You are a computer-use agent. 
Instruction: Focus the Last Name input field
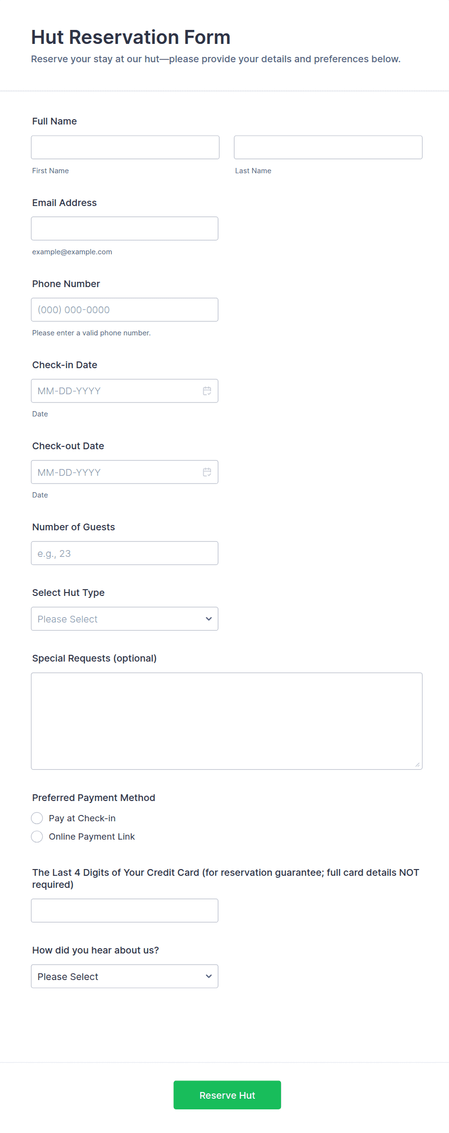[x=328, y=147]
